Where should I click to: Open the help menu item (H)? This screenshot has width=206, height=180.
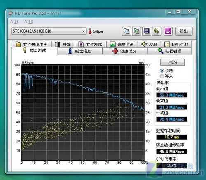click(x=28, y=21)
